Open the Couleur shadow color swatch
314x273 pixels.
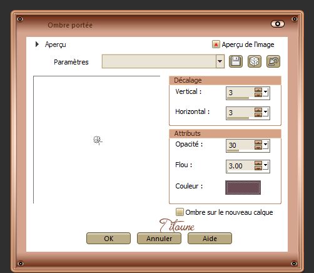pyautogui.click(x=243, y=187)
